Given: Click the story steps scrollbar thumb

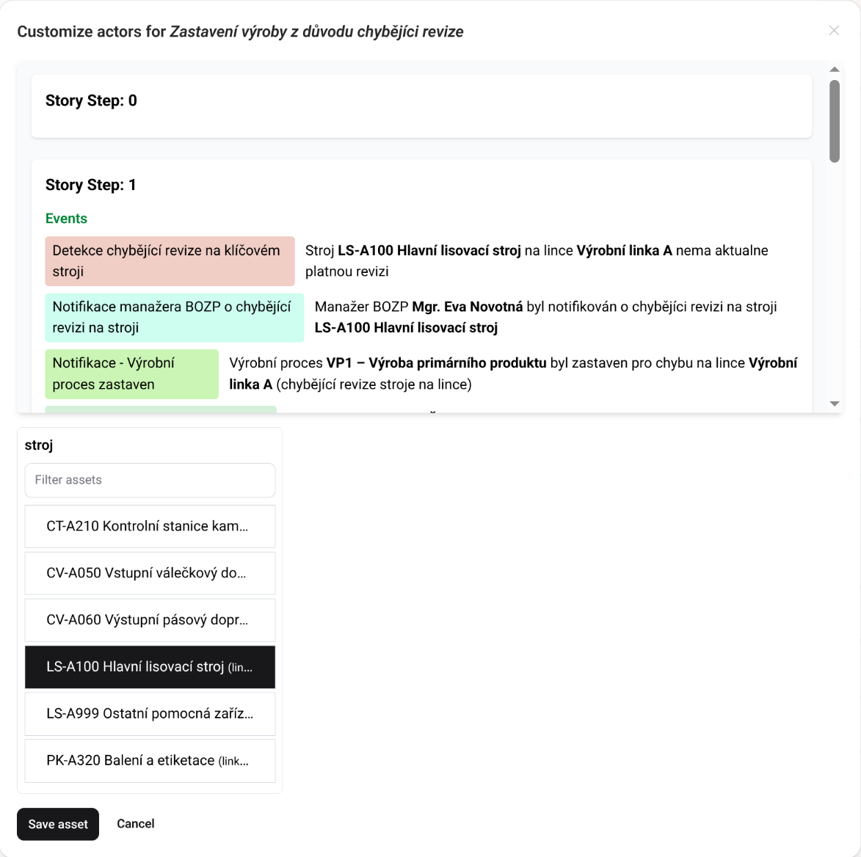Looking at the screenshot, I should click(835, 121).
